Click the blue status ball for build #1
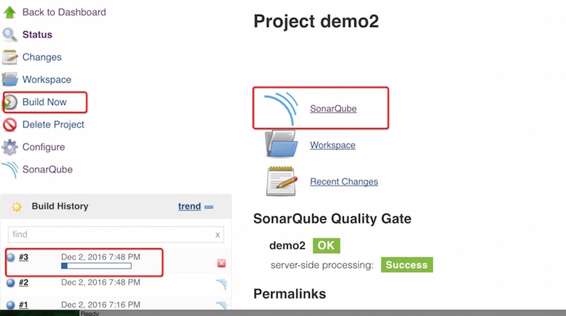The width and height of the screenshot is (566, 316). pyautogui.click(x=11, y=305)
